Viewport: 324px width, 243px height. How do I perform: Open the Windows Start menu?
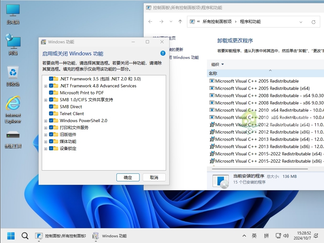pyautogui.click(x=11, y=236)
